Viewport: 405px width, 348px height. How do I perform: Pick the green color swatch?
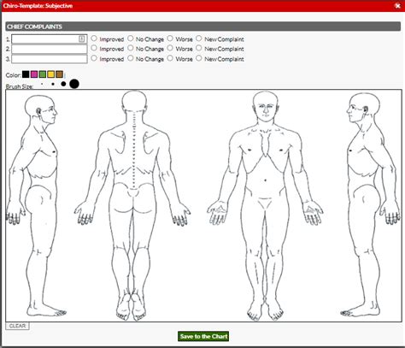[x=43, y=74]
